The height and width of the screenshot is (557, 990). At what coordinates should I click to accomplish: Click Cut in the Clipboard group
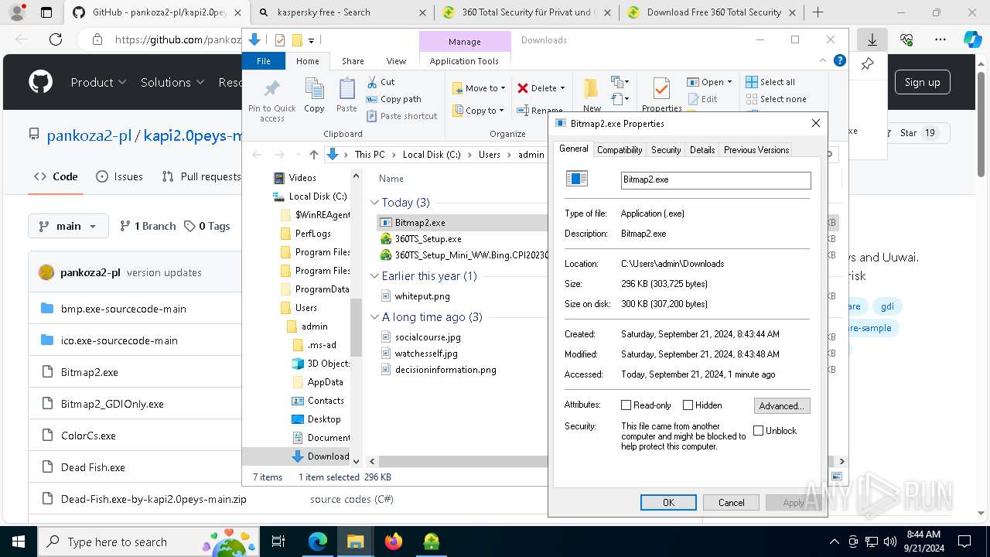(381, 82)
